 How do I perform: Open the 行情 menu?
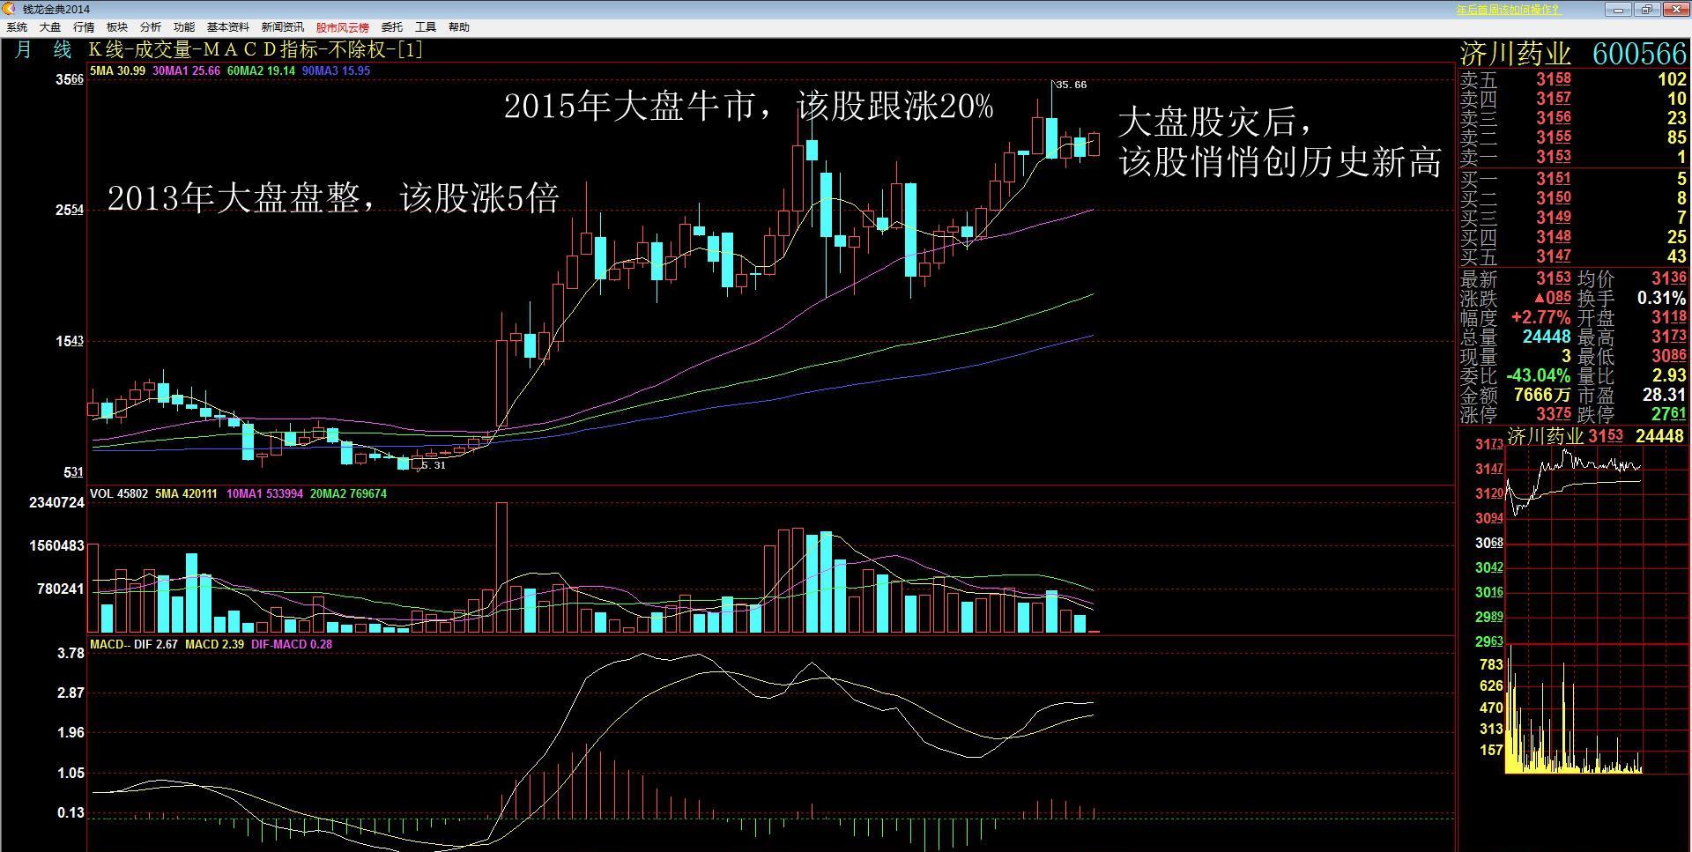point(83,26)
